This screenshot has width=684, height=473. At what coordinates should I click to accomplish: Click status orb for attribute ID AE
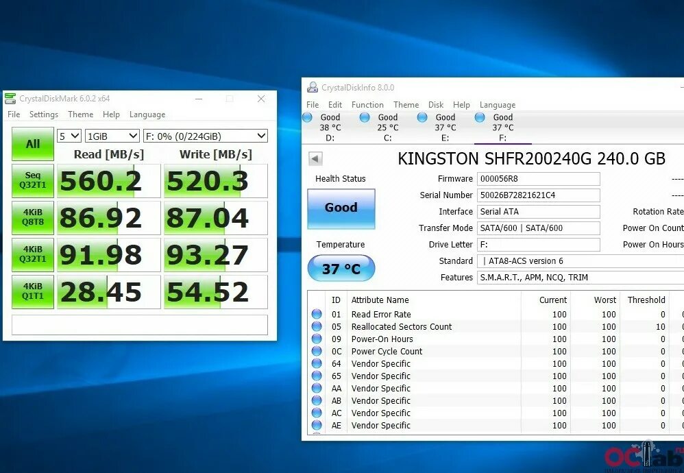(317, 425)
